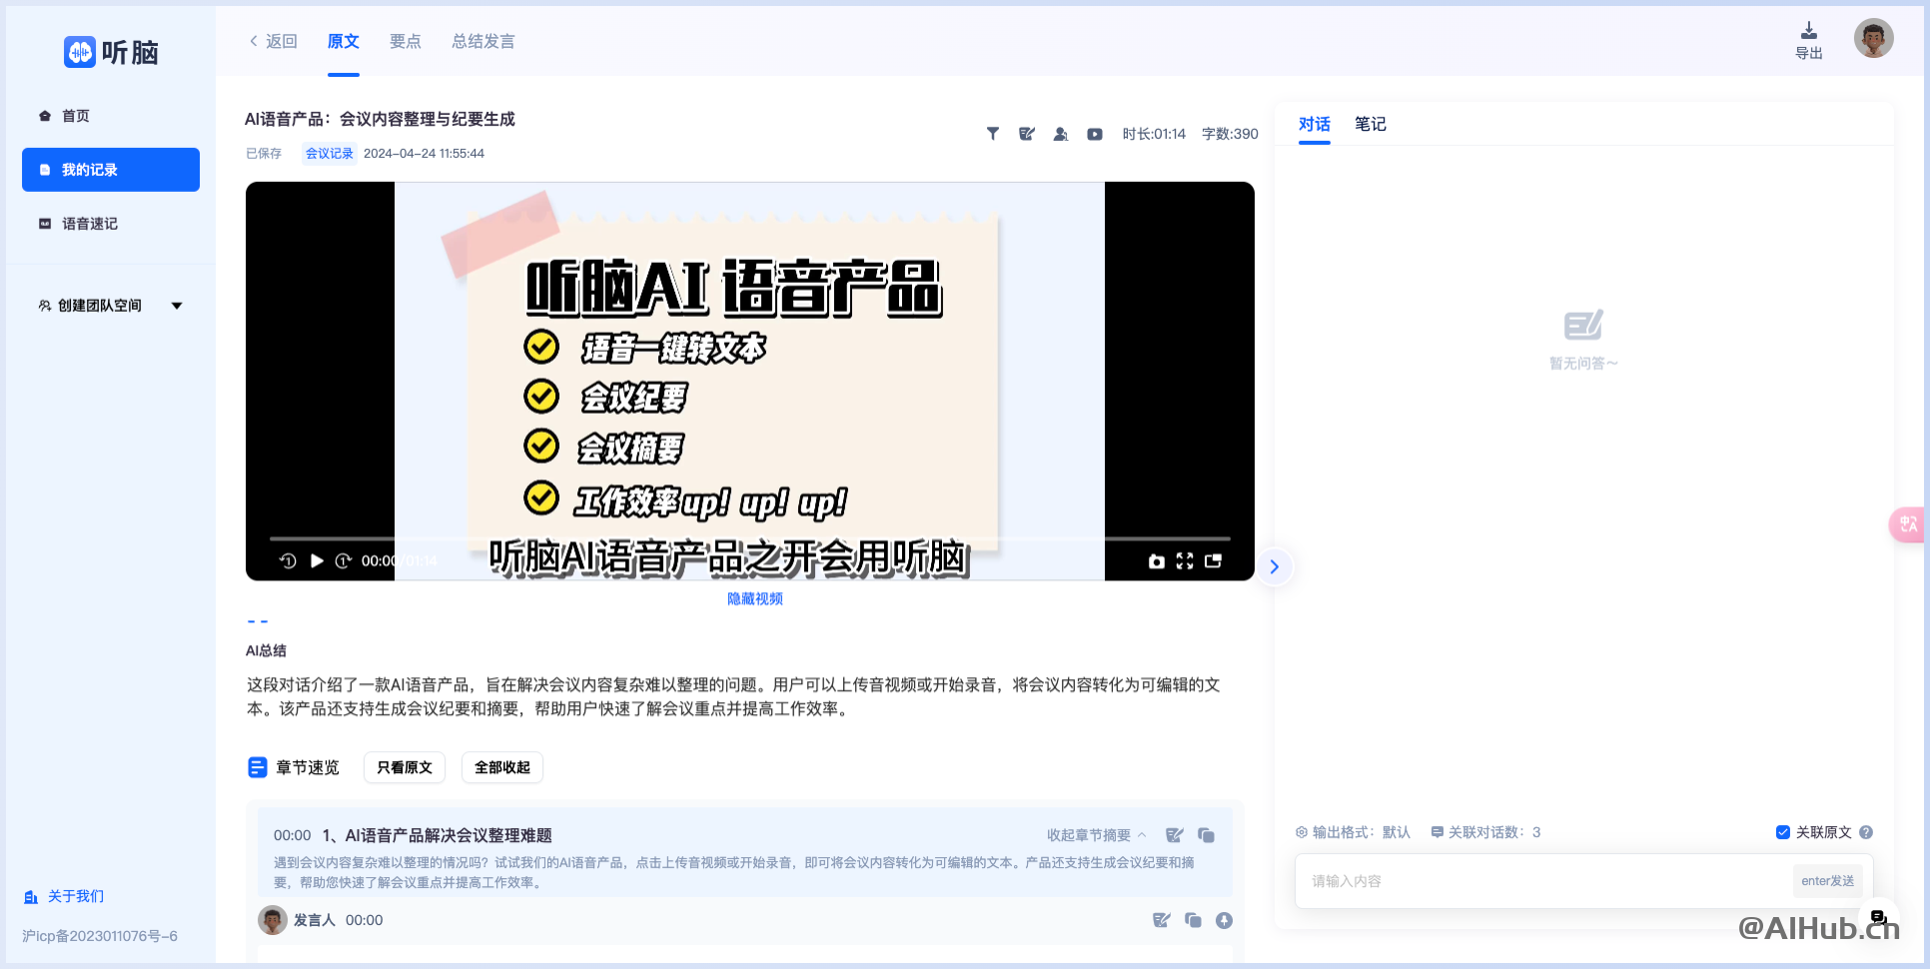Switch to the 原文 tab
1930x969 pixels.
click(x=343, y=41)
